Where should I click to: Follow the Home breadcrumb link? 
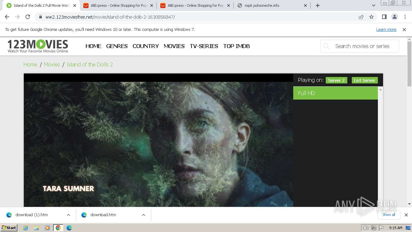[30, 64]
